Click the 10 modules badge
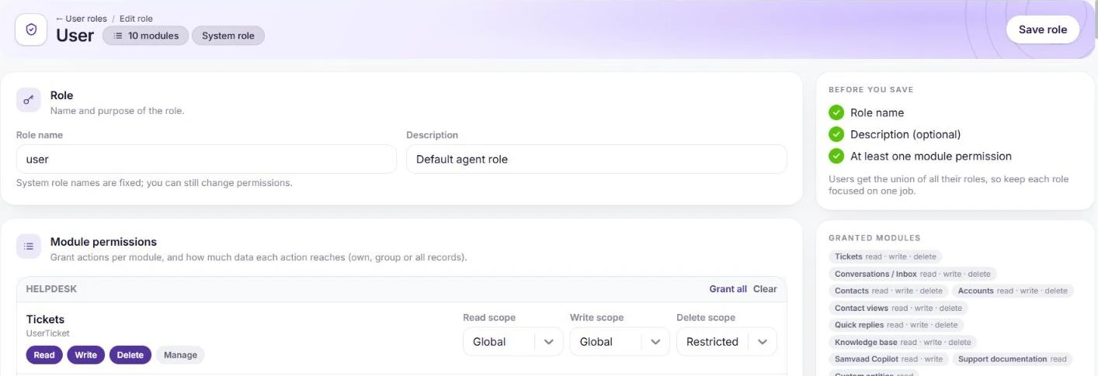 click(145, 36)
